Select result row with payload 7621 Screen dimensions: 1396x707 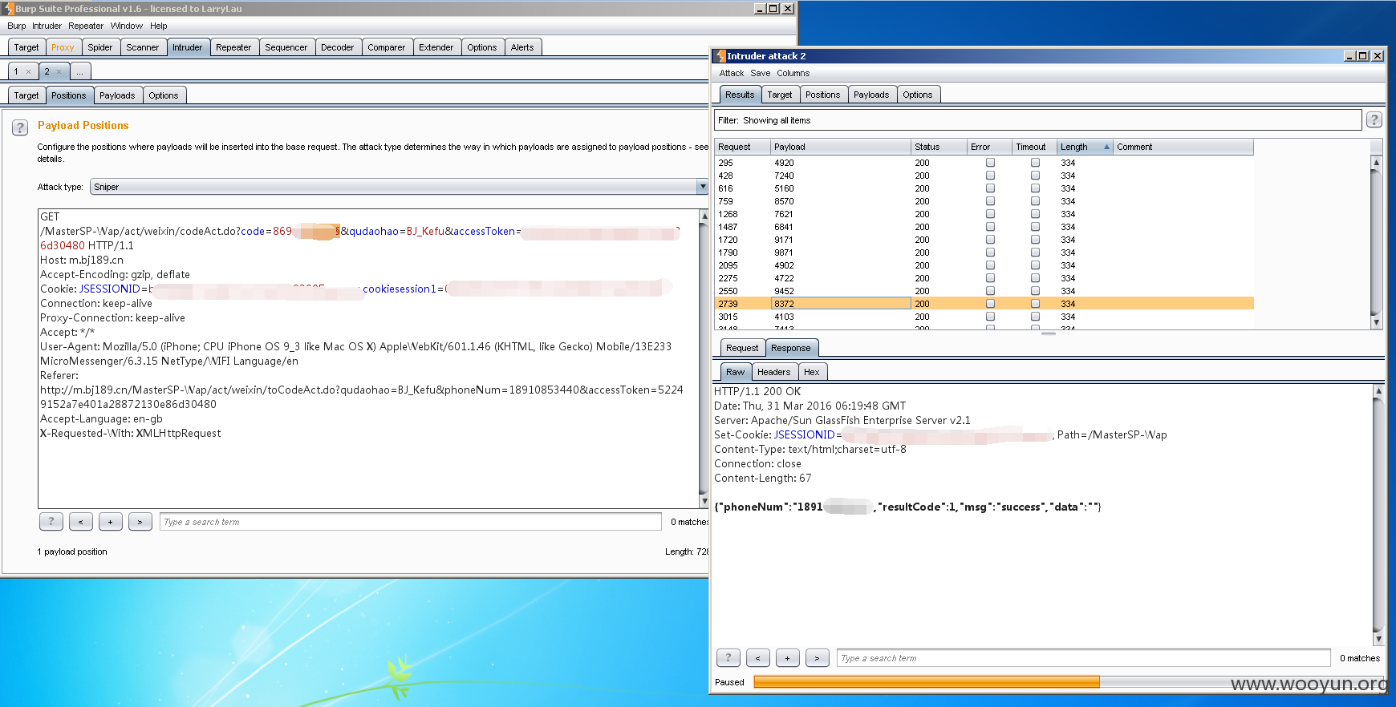pos(984,214)
